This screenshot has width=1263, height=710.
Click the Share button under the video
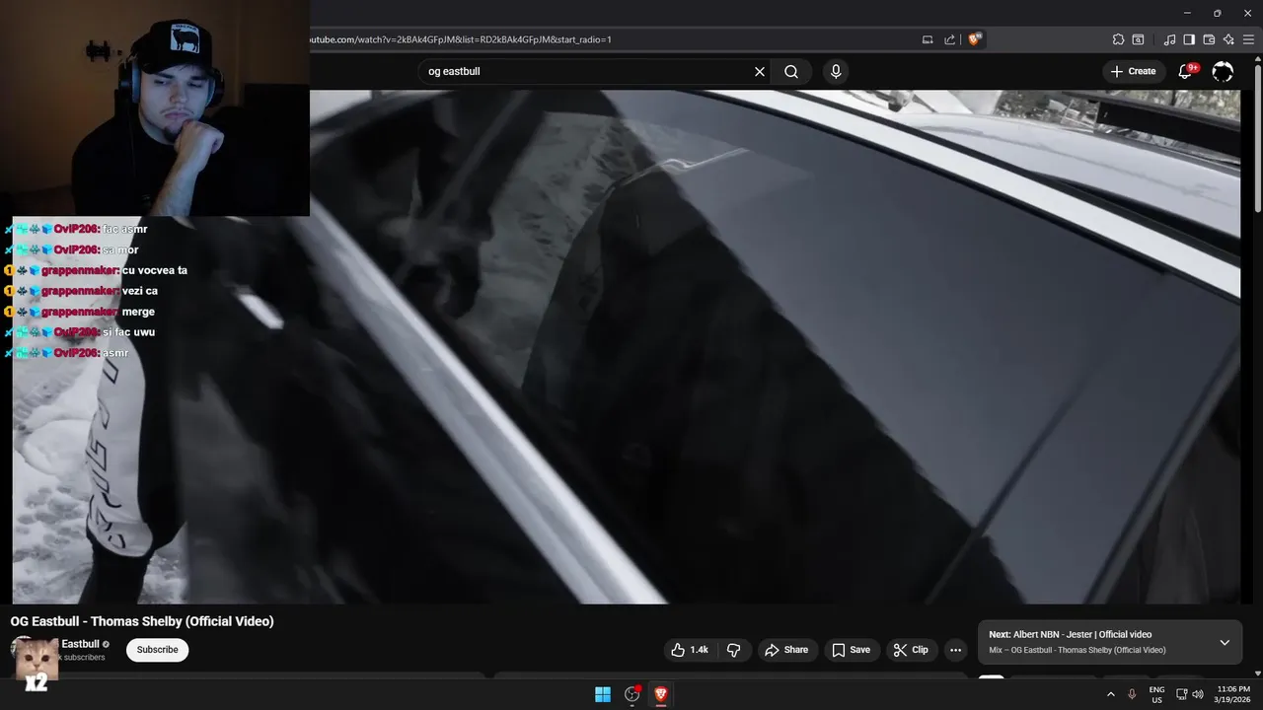tap(786, 650)
